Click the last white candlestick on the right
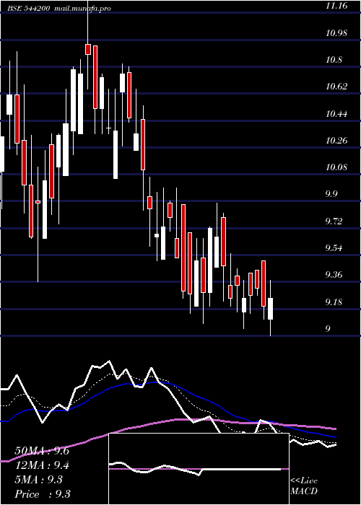361x505 pixels. click(270, 308)
